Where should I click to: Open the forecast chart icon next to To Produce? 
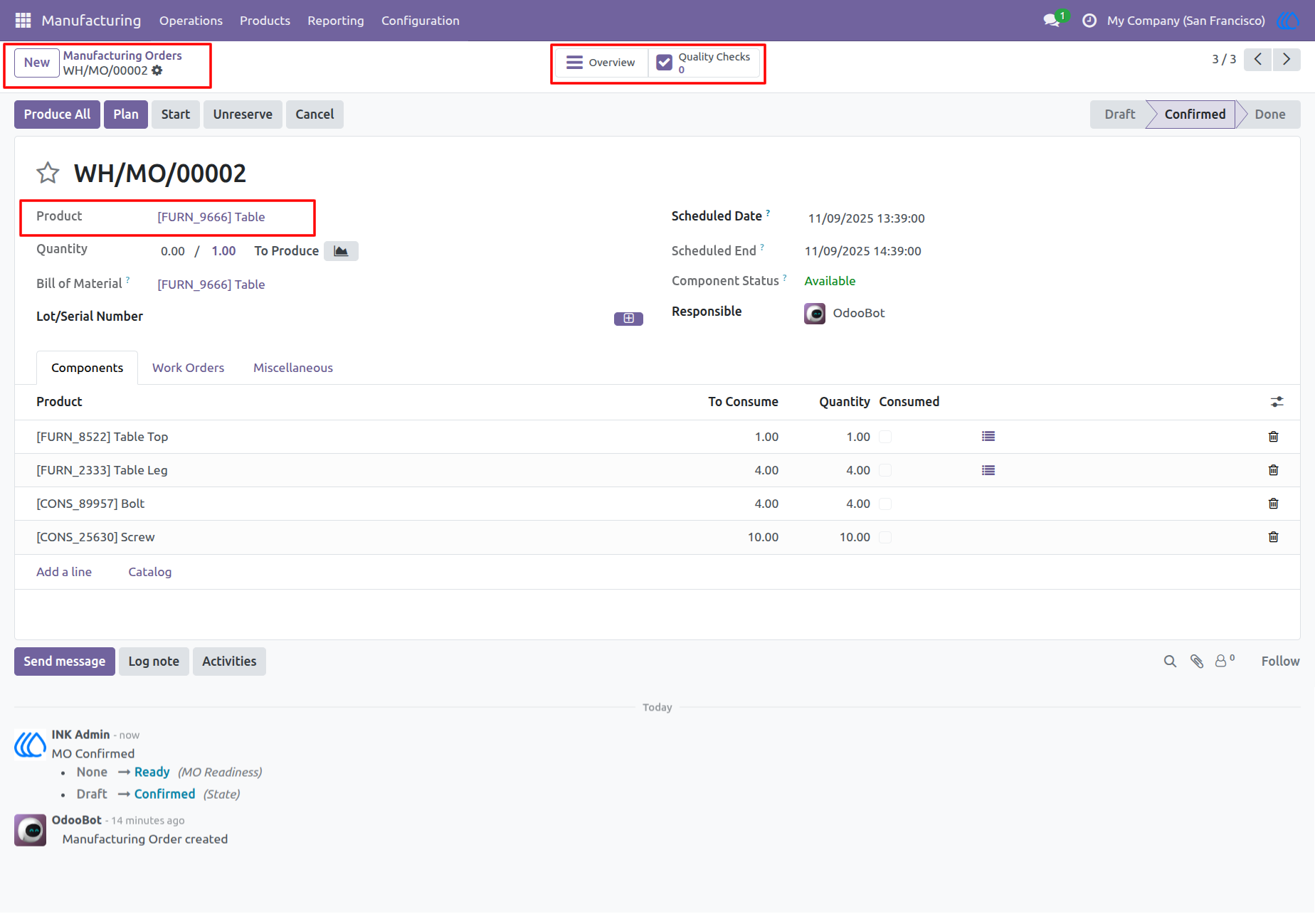341,251
